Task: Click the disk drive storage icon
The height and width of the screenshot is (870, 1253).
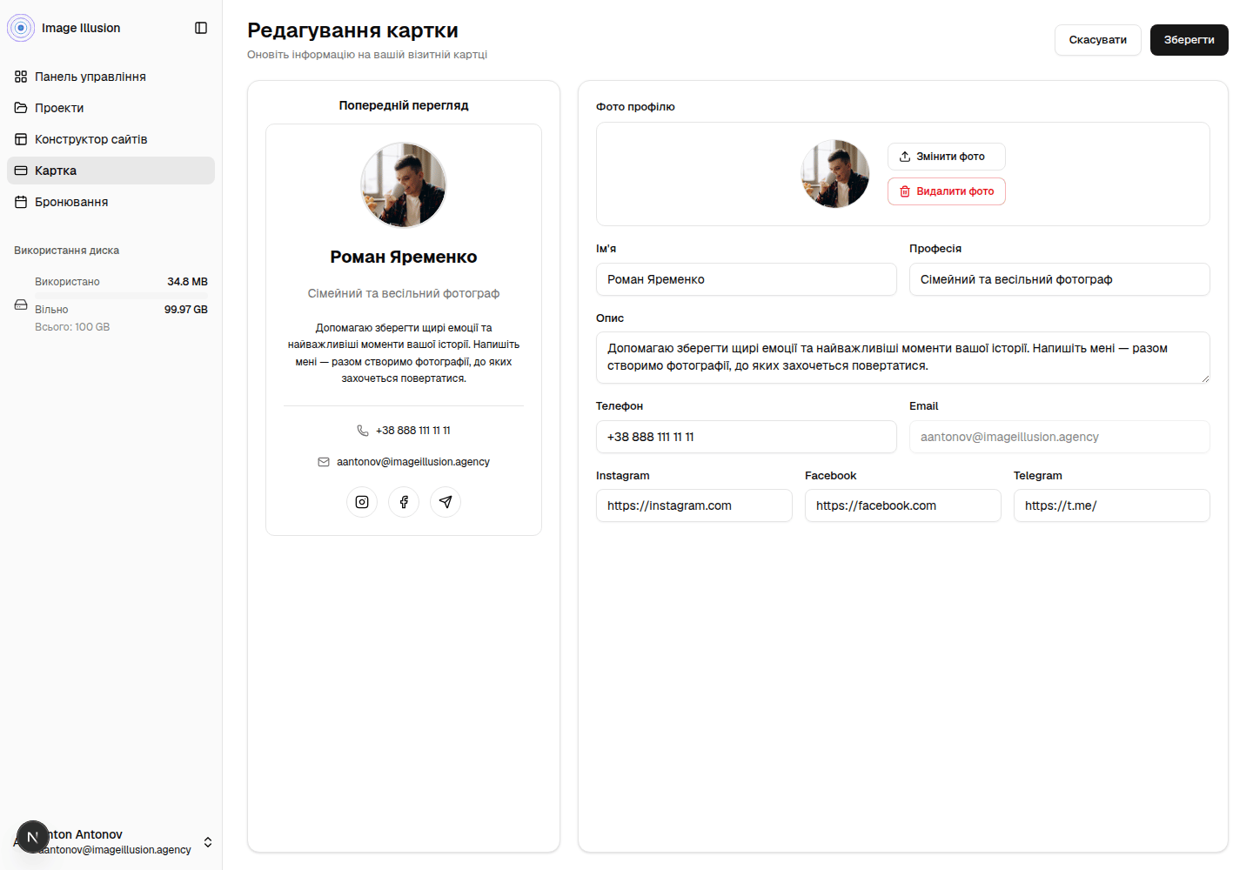Action: tap(21, 304)
